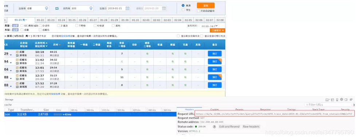Select the 01-28 date tab
357x139 pixels.
point(103,20)
